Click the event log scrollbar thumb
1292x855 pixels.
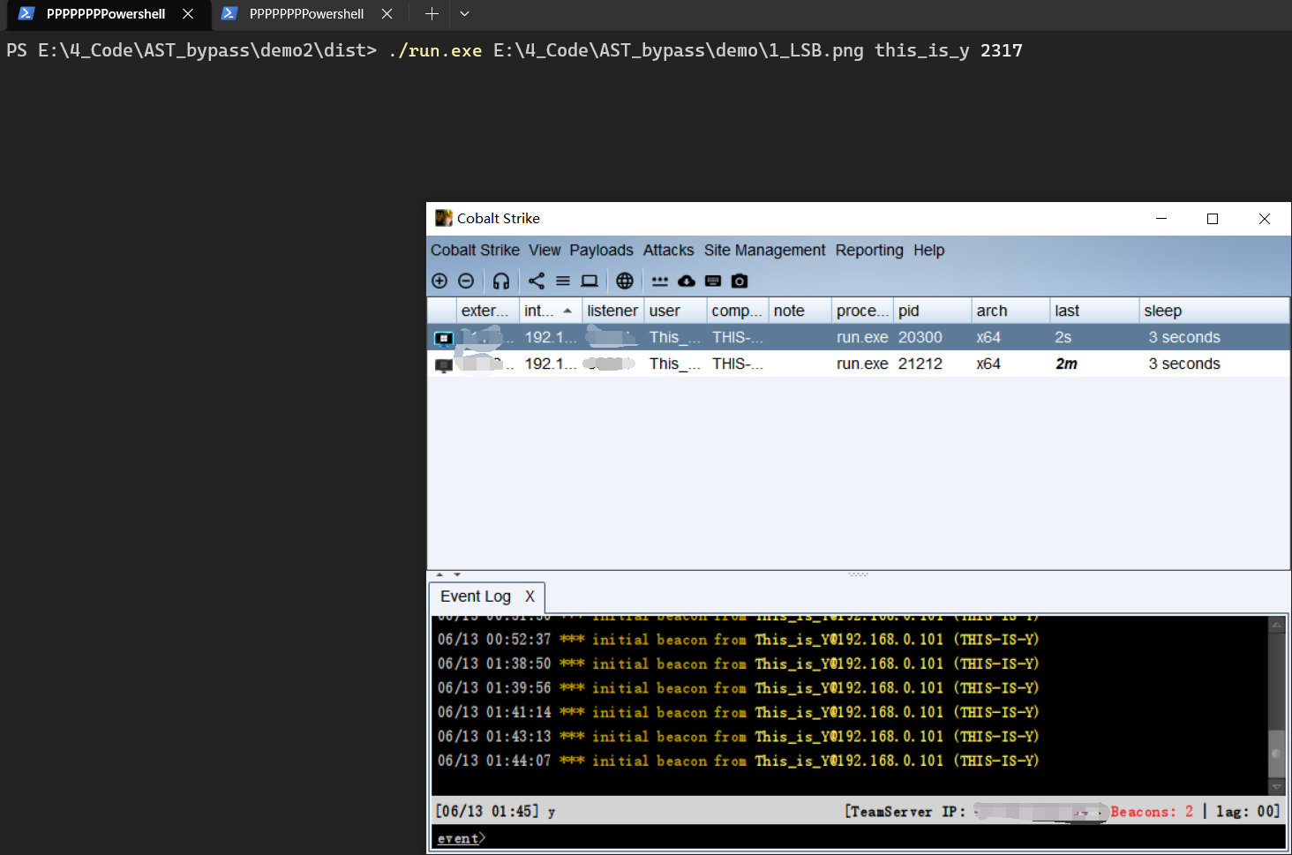(x=1276, y=754)
